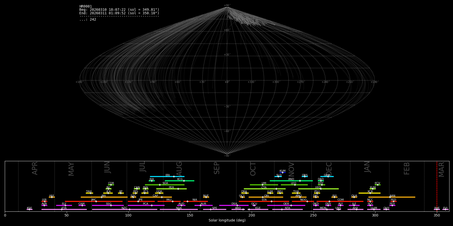The image size is (453, 226).
Task: Click the SLD shower bar
Action: (278, 177)
